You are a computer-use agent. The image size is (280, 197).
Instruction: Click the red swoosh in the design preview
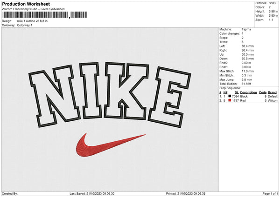coord(111,145)
